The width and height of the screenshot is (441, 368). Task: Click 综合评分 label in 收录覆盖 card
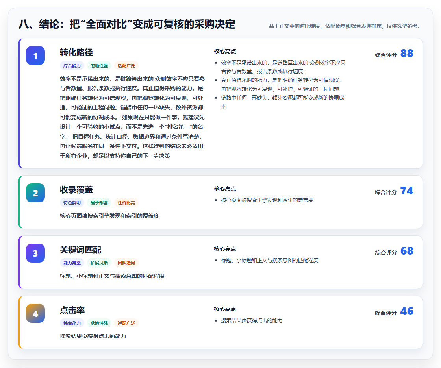(385, 192)
